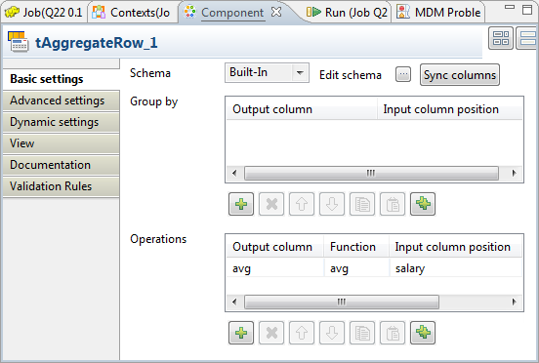
Task: Open the Job(Q22 0.1 tab
Action: [44, 13]
